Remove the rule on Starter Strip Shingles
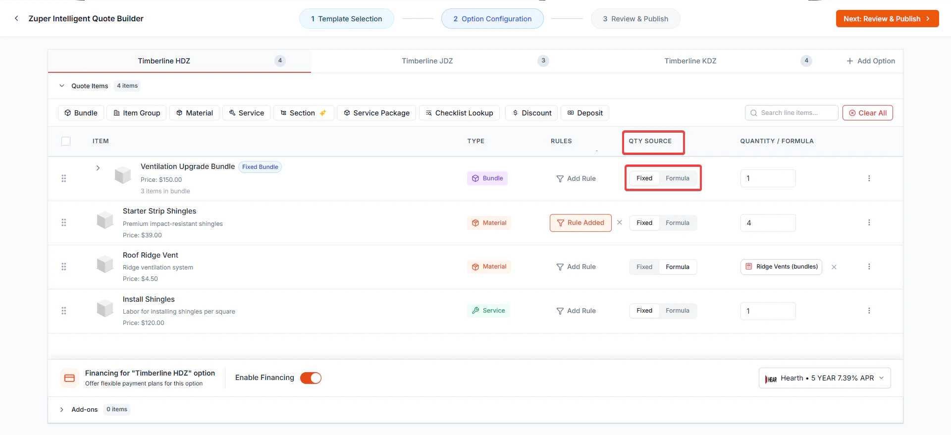Image resolution: width=951 pixels, height=435 pixels. point(620,222)
